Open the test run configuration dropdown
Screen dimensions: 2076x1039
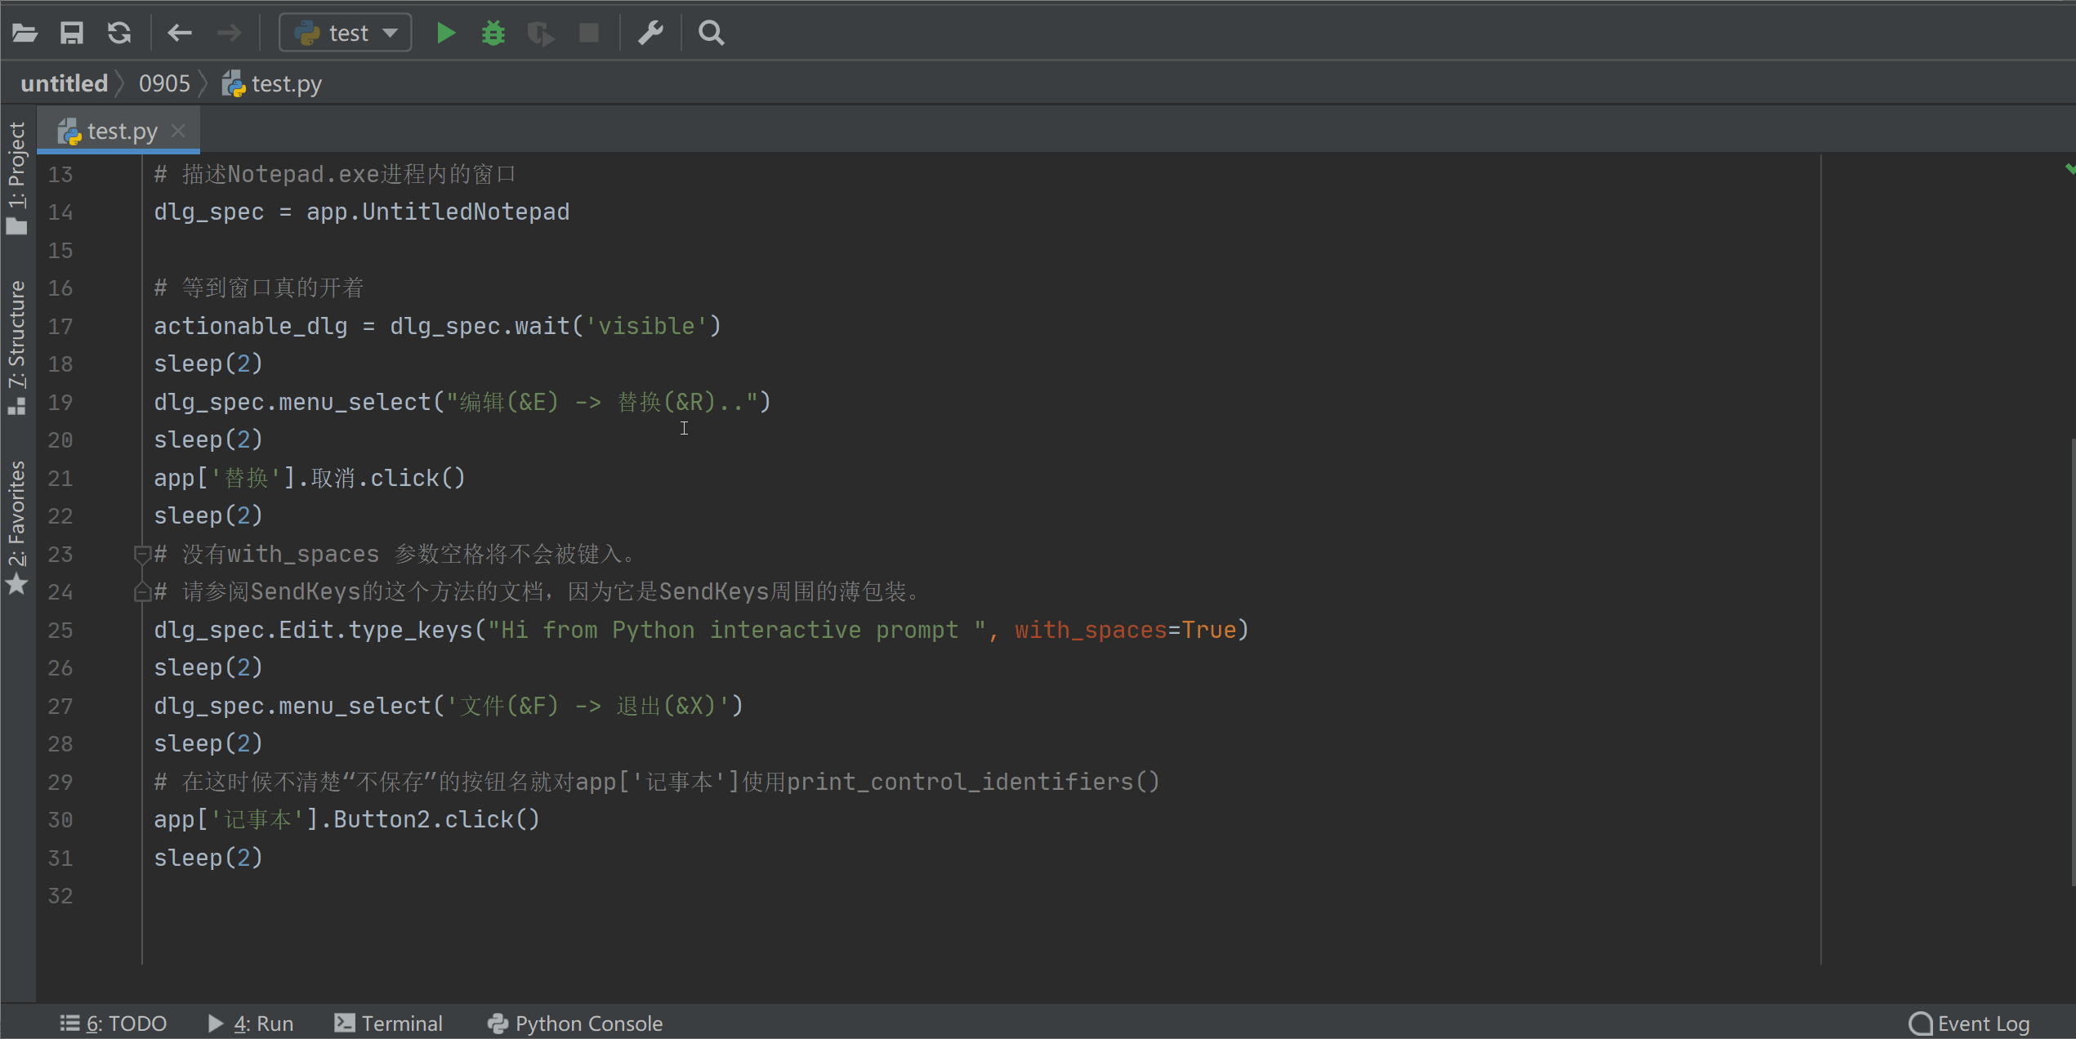coord(346,33)
